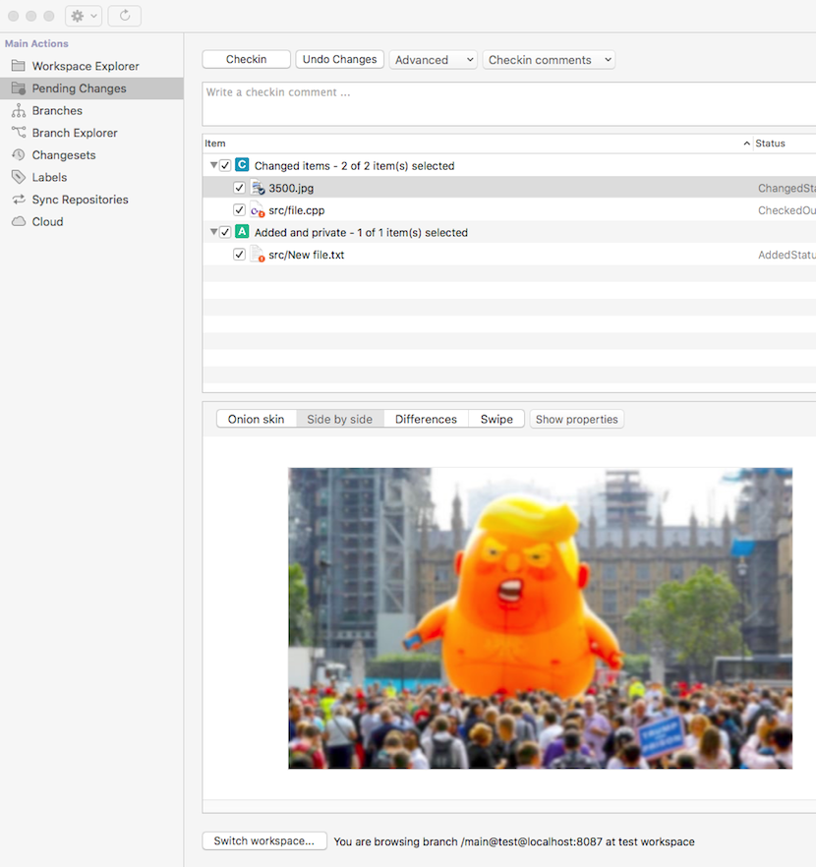Uncheck src/file.cpp from the pending changes
The height and width of the screenshot is (867, 816).
238,209
